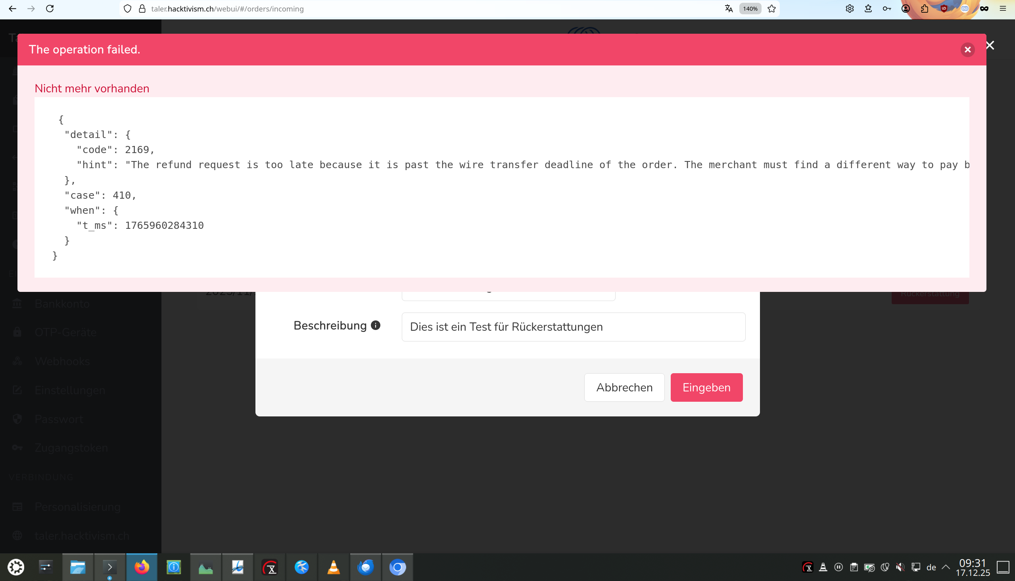The width and height of the screenshot is (1015, 581).
Task: Click the URL address bar
Action: tap(399, 9)
